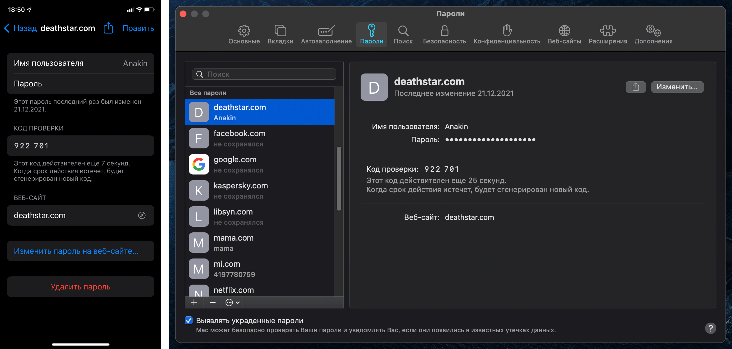The height and width of the screenshot is (349, 732).
Task: Toggle Выявлять украденные пароли checkbox
Action: pyautogui.click(x=188, y=320)
